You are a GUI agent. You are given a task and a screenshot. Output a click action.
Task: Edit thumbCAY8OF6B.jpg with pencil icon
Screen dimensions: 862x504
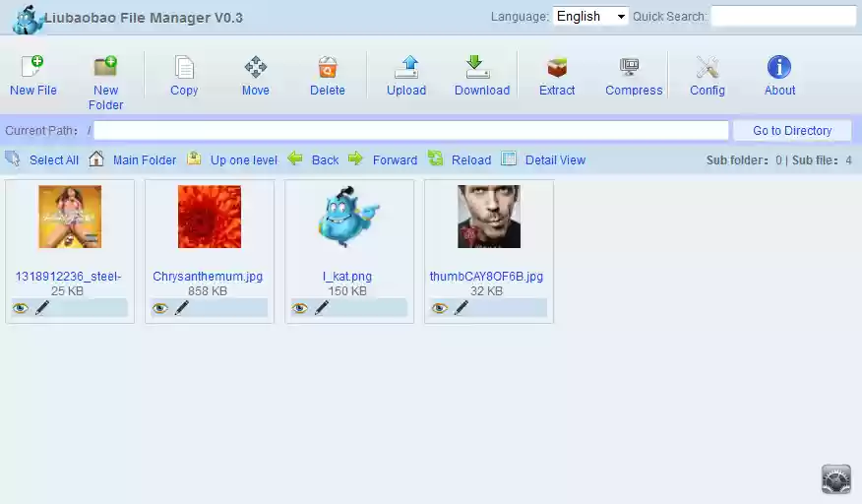tap(462, 308)
